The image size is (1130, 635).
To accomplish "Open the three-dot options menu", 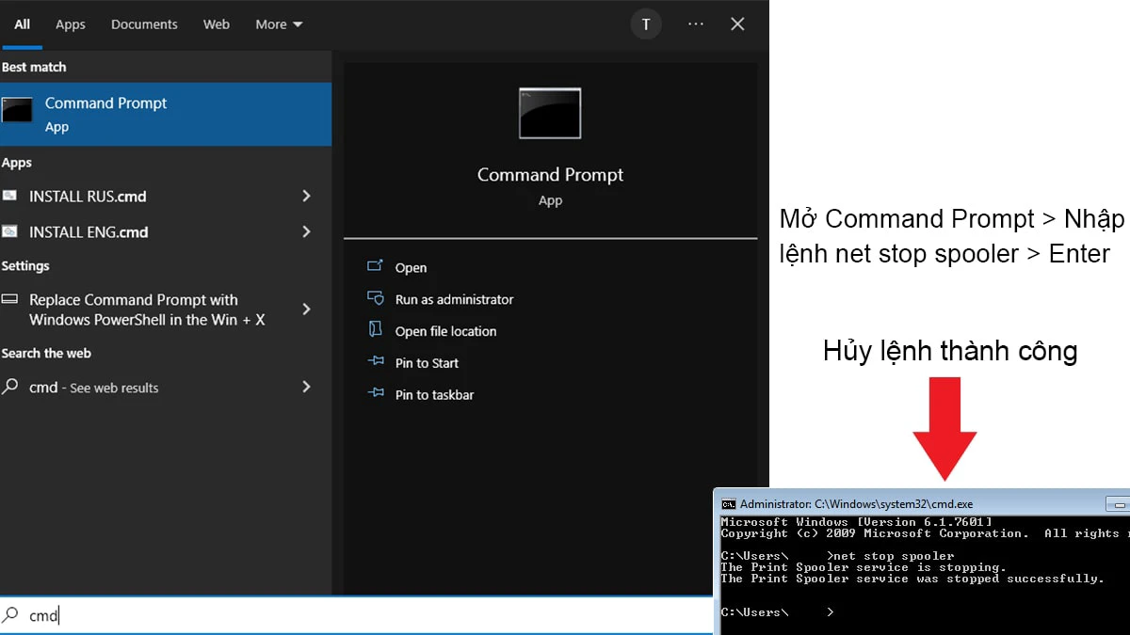I will (696, 24).
